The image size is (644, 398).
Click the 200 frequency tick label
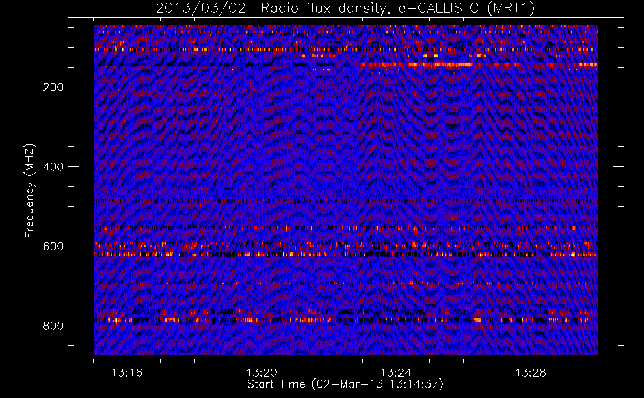point(53,87)
